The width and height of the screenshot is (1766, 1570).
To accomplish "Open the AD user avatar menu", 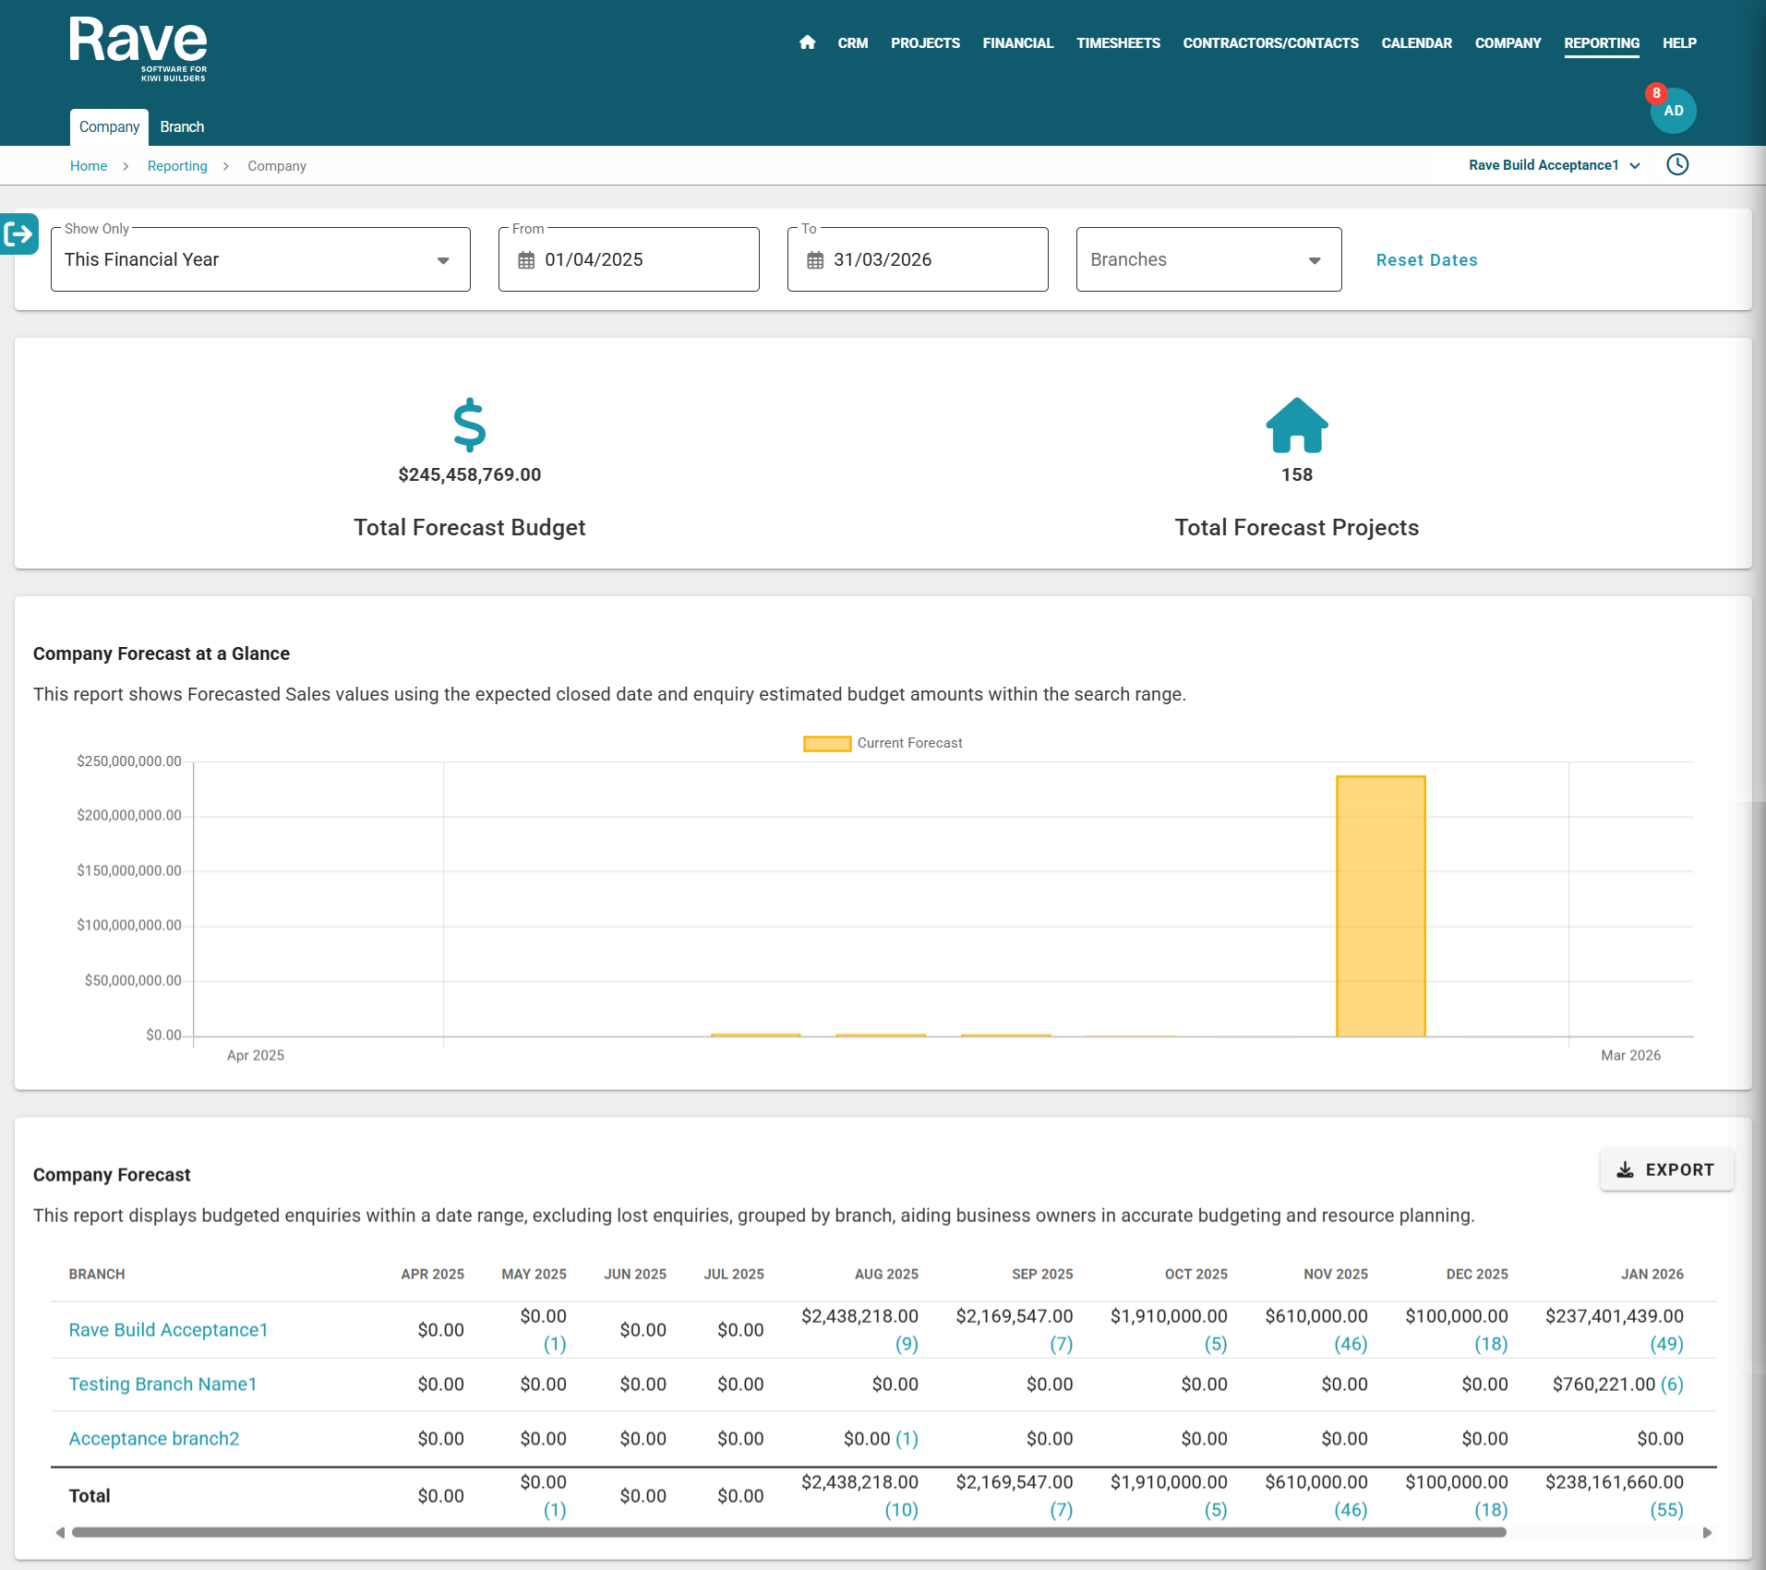I will 1673,111.
